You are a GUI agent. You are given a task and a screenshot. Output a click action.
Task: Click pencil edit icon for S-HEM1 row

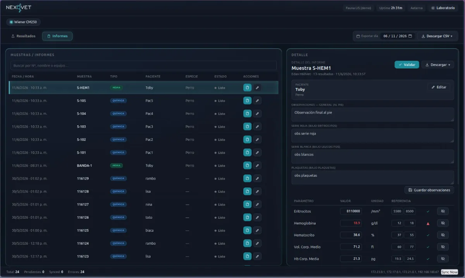pyautogui.click(x=257, y=88)
